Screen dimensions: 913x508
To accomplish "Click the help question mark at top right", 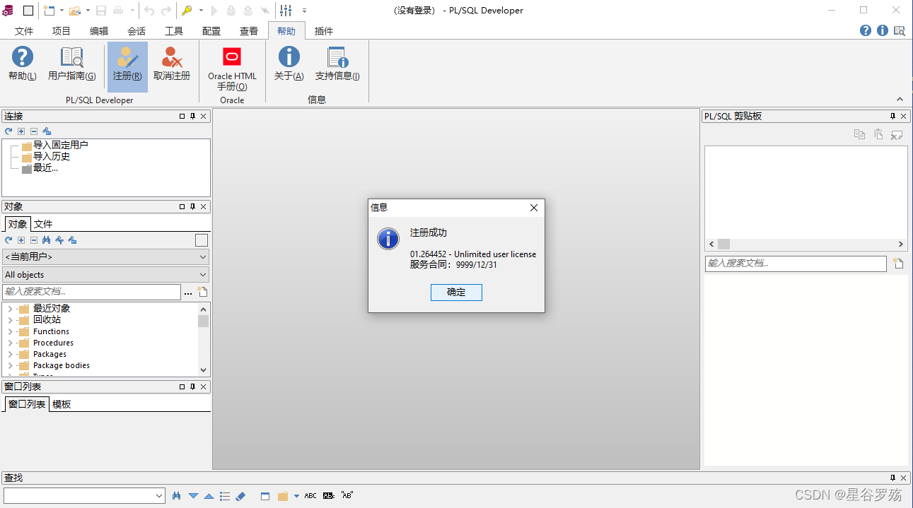I will [x=866, y=30].
